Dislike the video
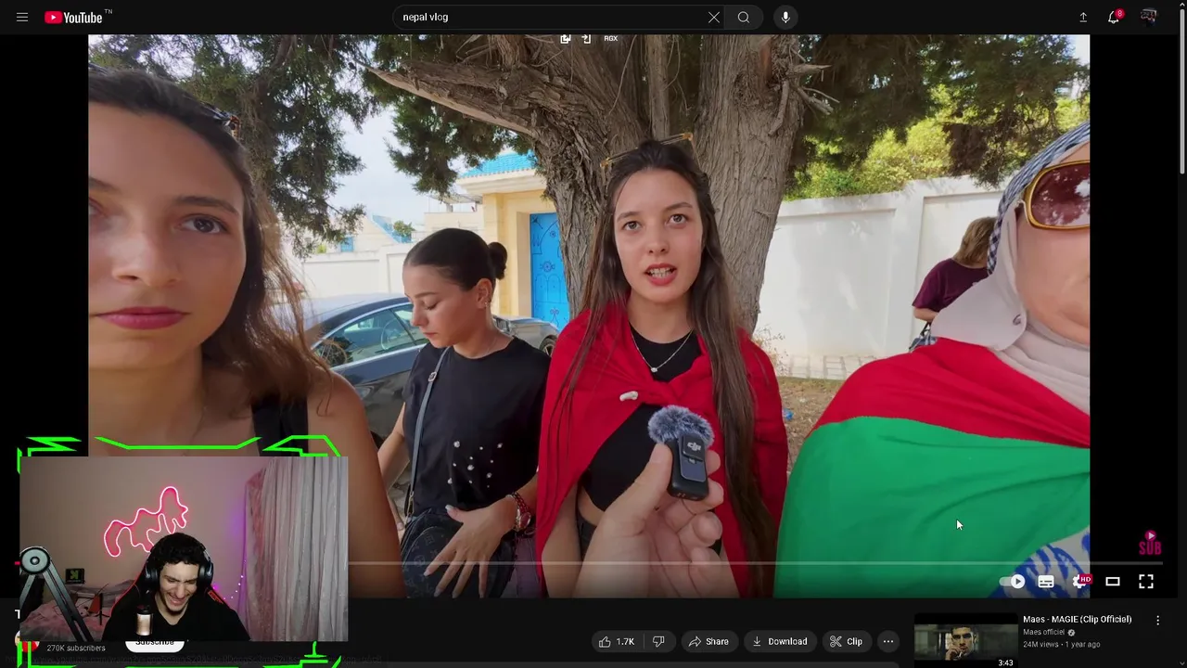Viewport: 1187px width, 668px height. [x=658, y=641]
